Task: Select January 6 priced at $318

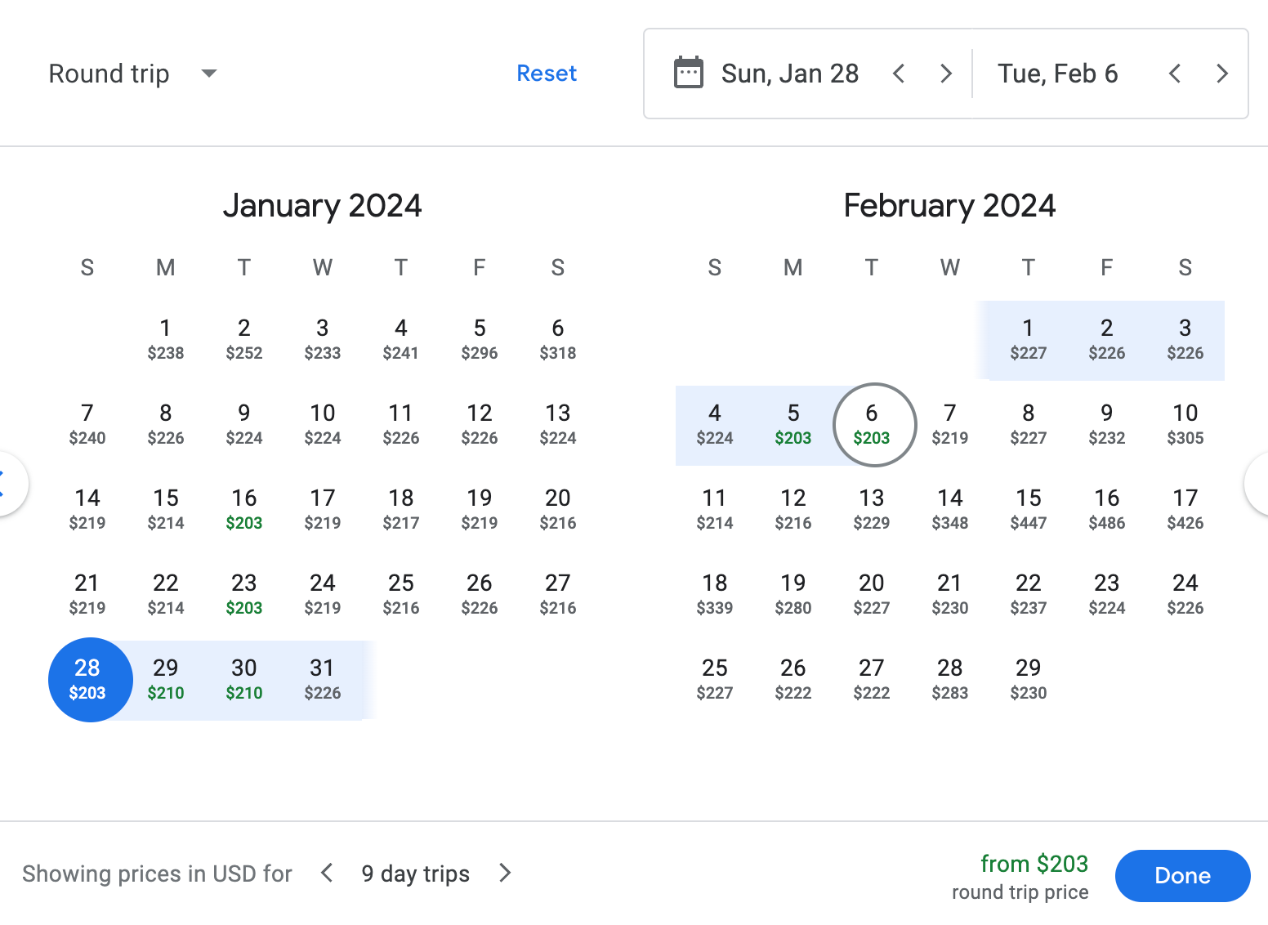Action: click(x=558, y=339)
